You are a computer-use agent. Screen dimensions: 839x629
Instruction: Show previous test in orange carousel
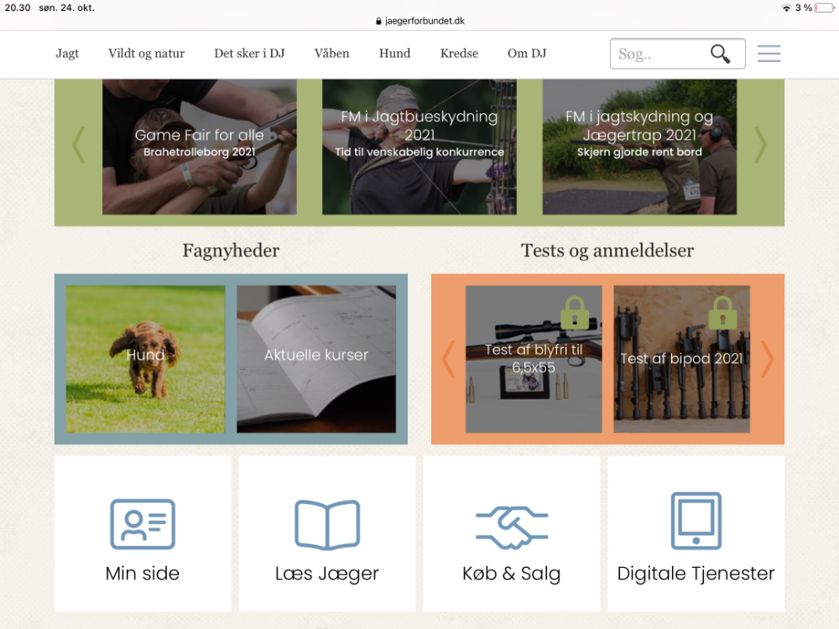click(x=448, y=359)
